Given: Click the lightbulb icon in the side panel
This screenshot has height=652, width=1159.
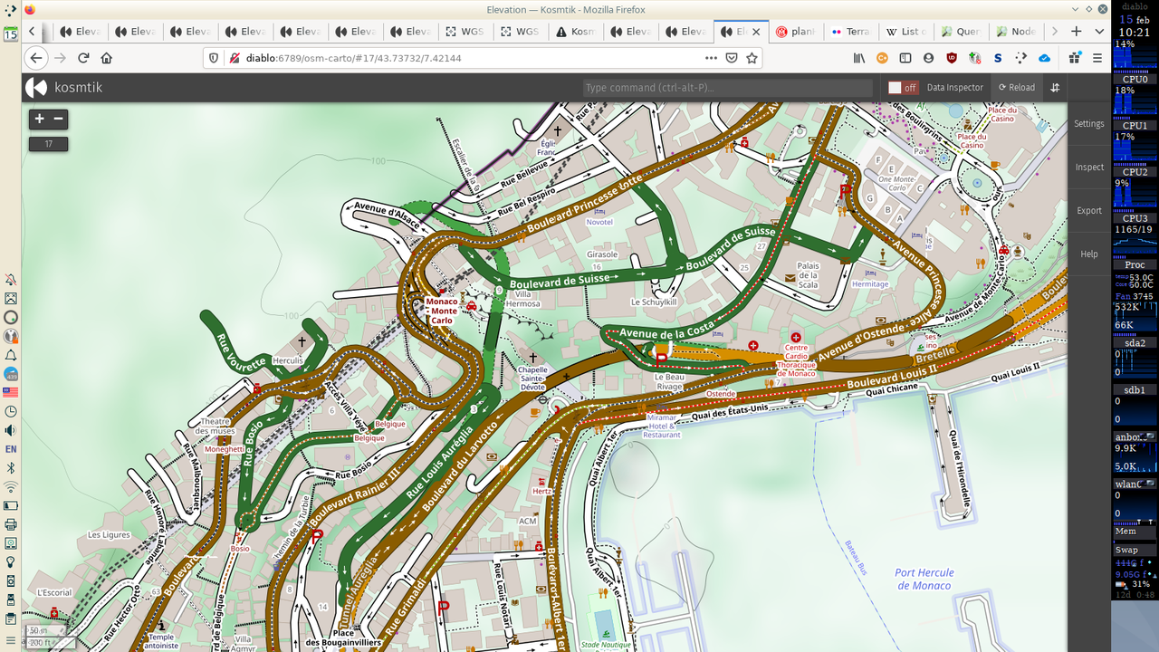Looking at the screenshot, I should tap(11, 561).
